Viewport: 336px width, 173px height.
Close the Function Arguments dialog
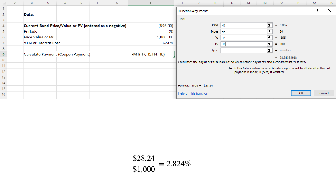[329, 11]
